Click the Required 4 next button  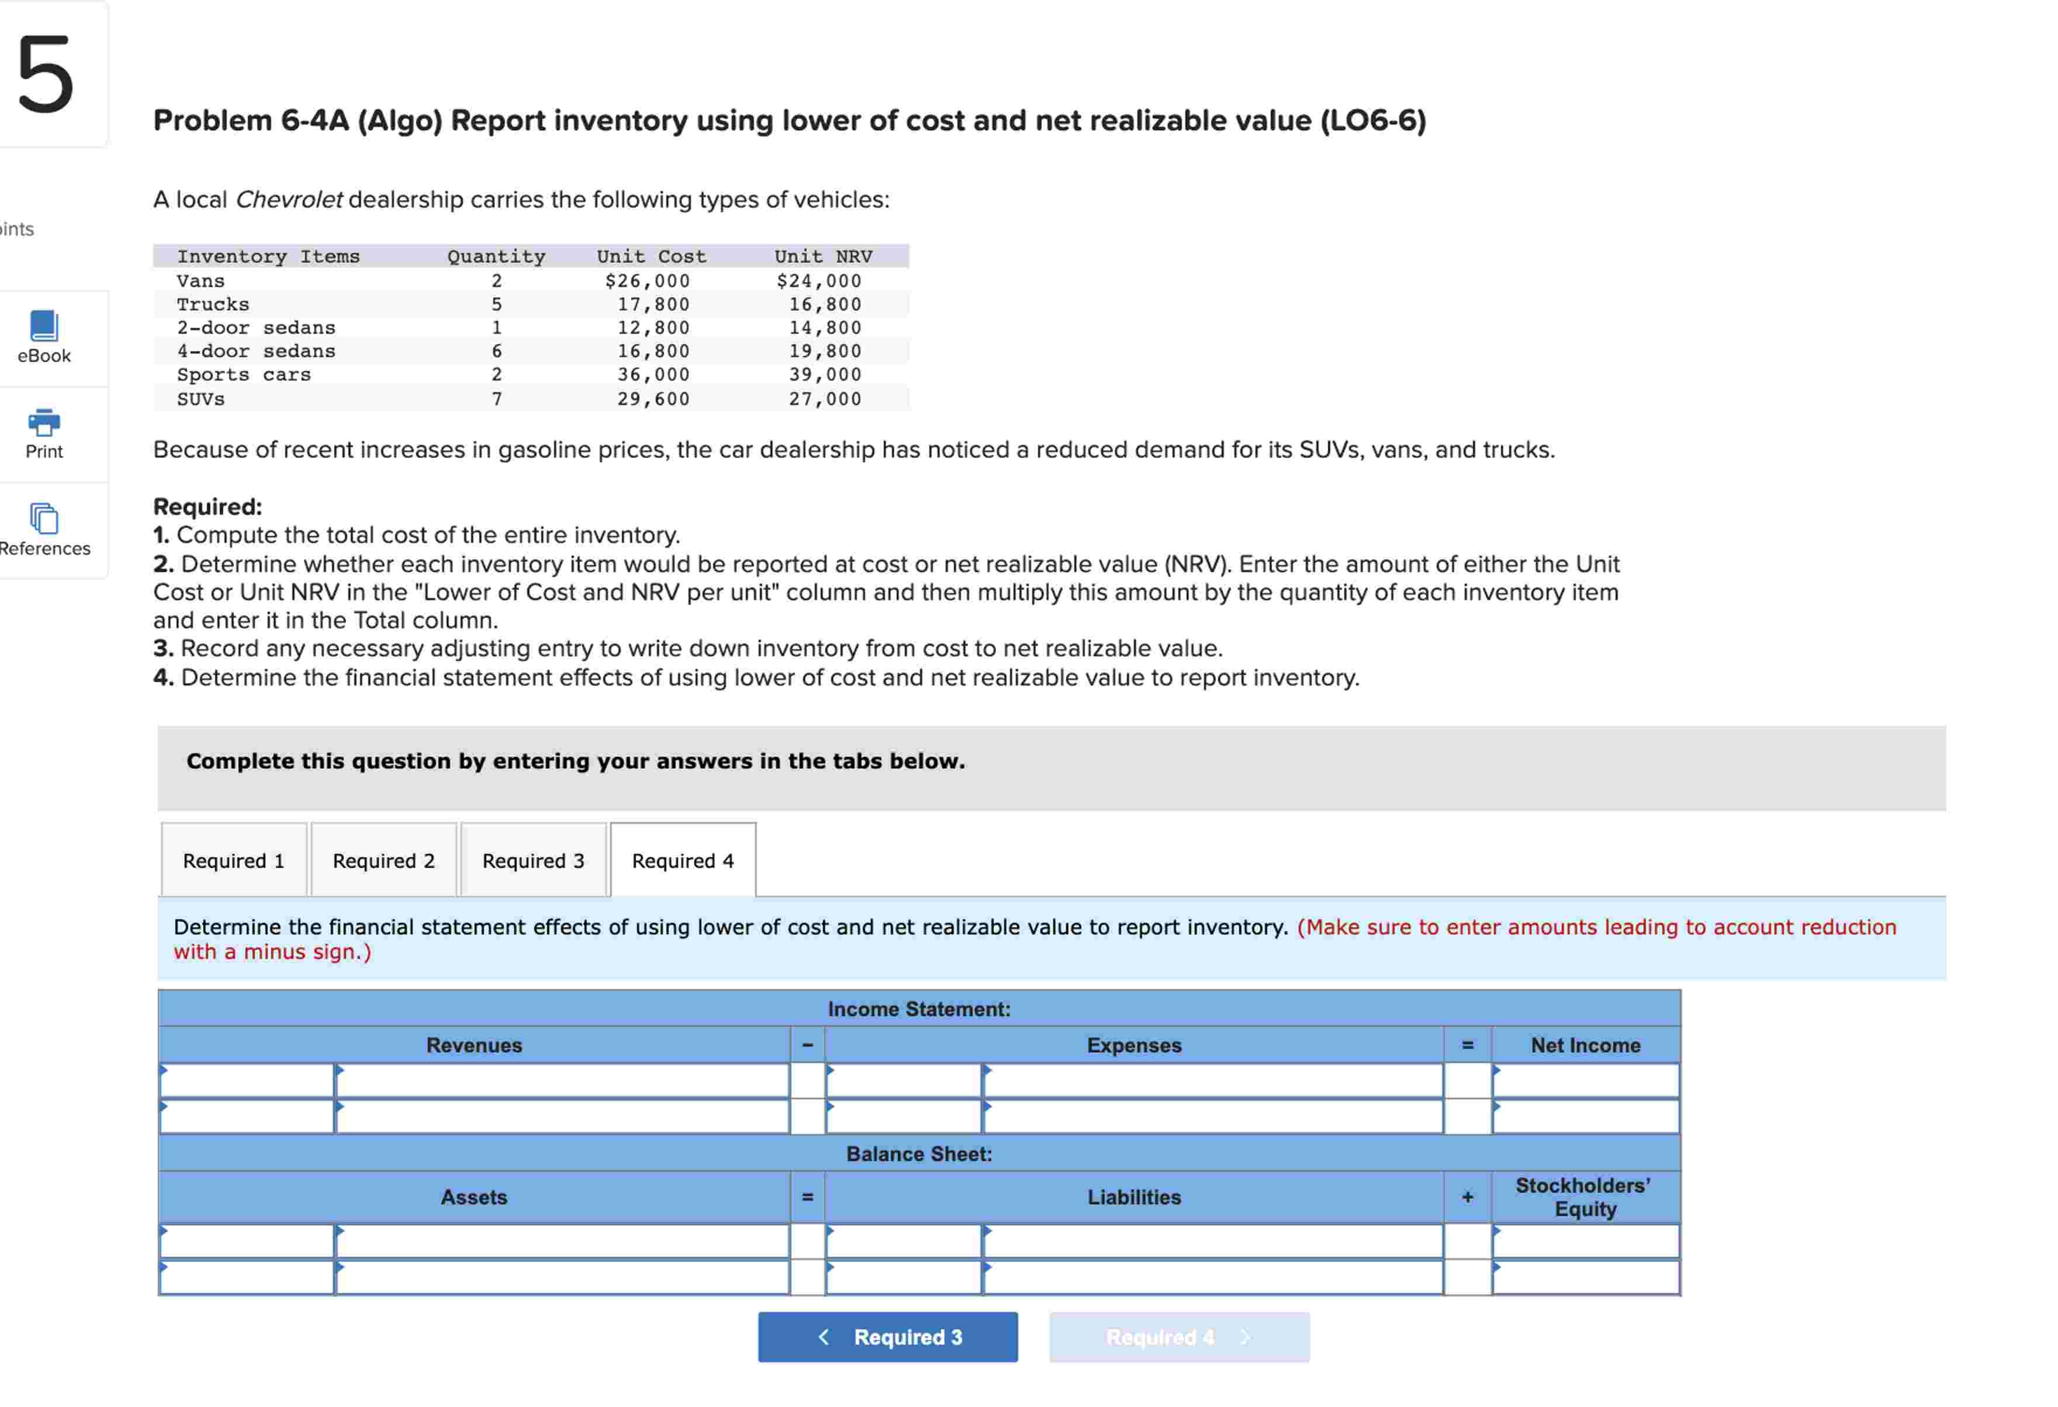point(1179,1337)
